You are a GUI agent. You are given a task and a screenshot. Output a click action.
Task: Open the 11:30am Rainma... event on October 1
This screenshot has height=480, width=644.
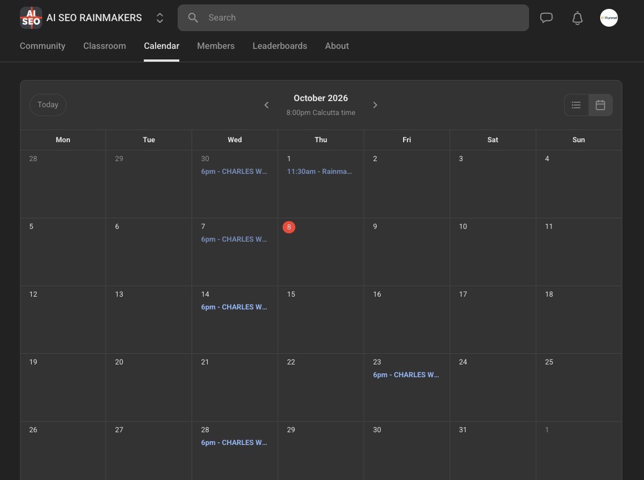click(x=320, y=171)
